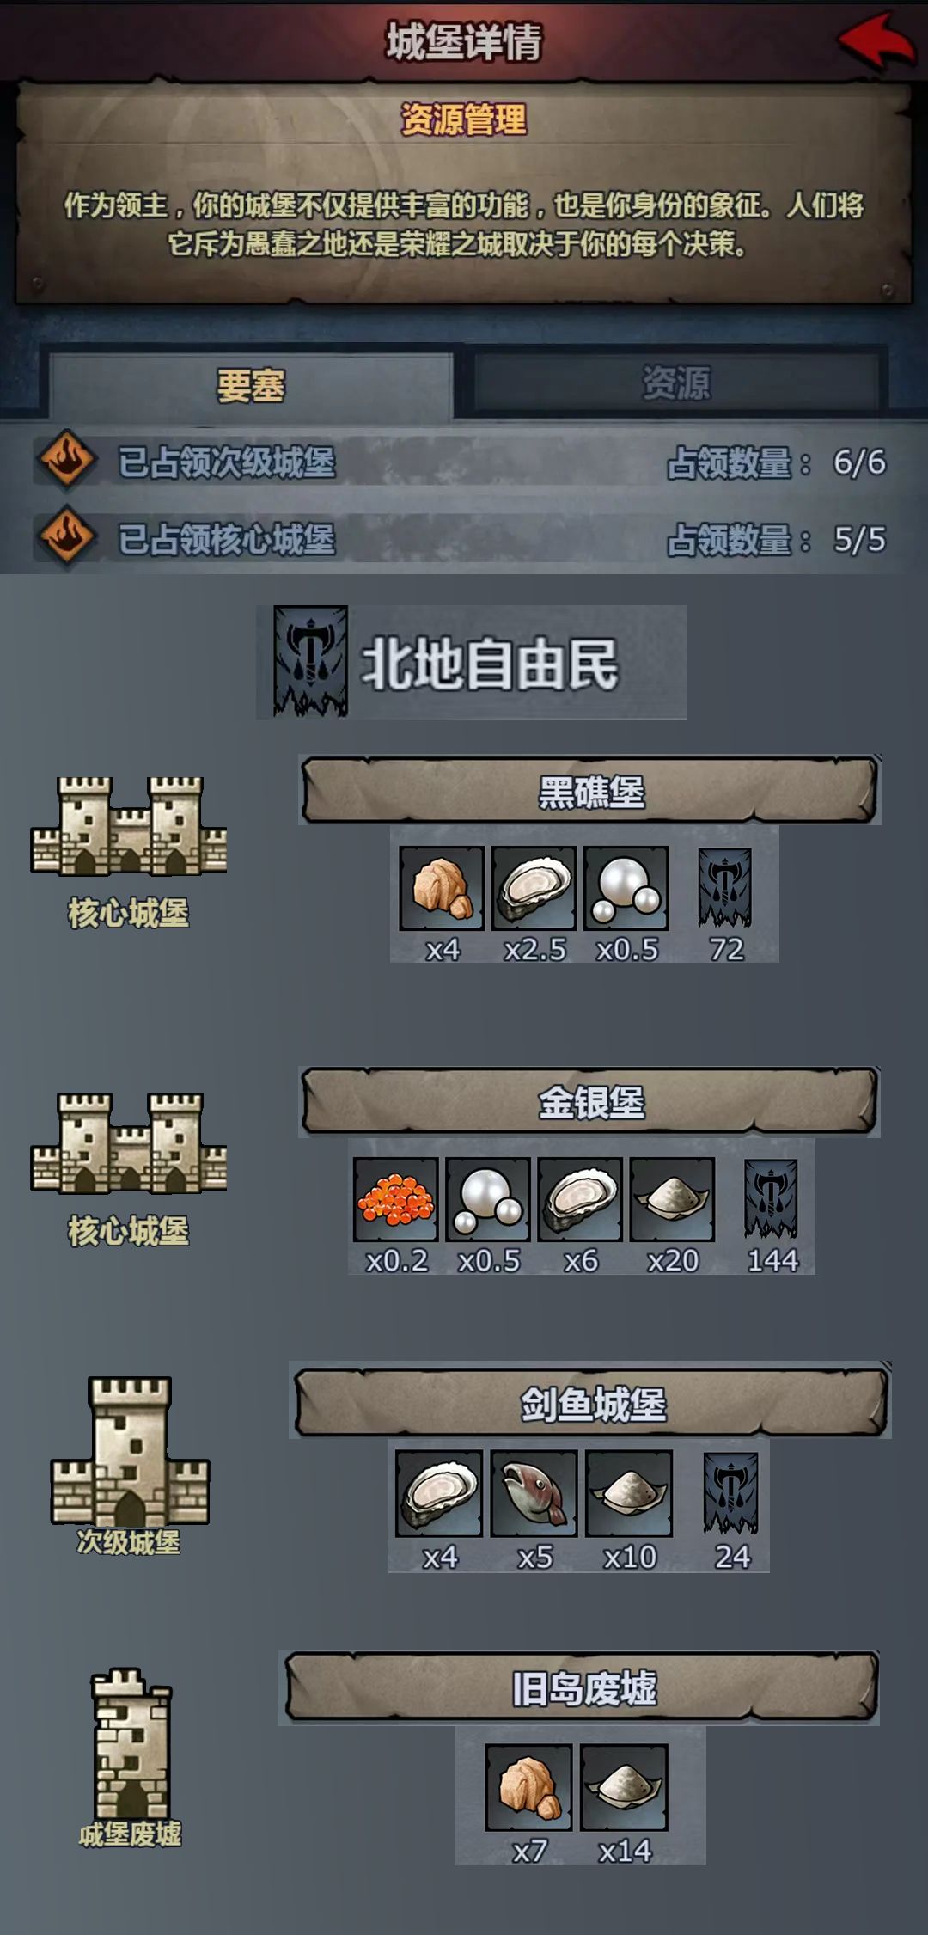Click the salt pile icon x20 in 金银堡
Screen dimensions: 928x1935
(672, 1198)
